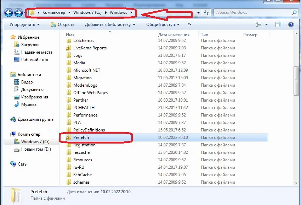Select Музыка library in sidebar
301x205 pixels.
coord(29,104)
